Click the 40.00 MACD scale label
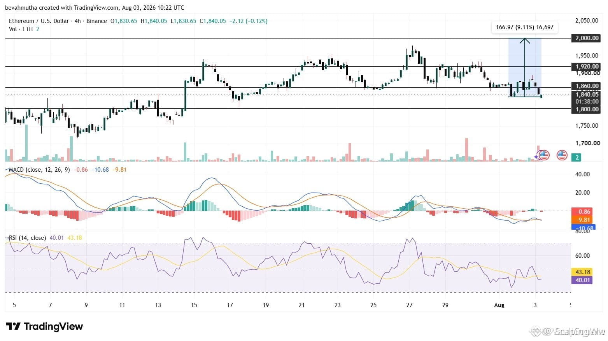The width and height of the screenshot is (608, 341). tap(582, 174)
